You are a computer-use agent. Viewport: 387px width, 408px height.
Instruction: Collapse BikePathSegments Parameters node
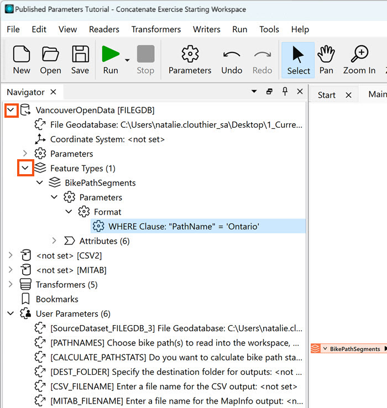[54, 197]
